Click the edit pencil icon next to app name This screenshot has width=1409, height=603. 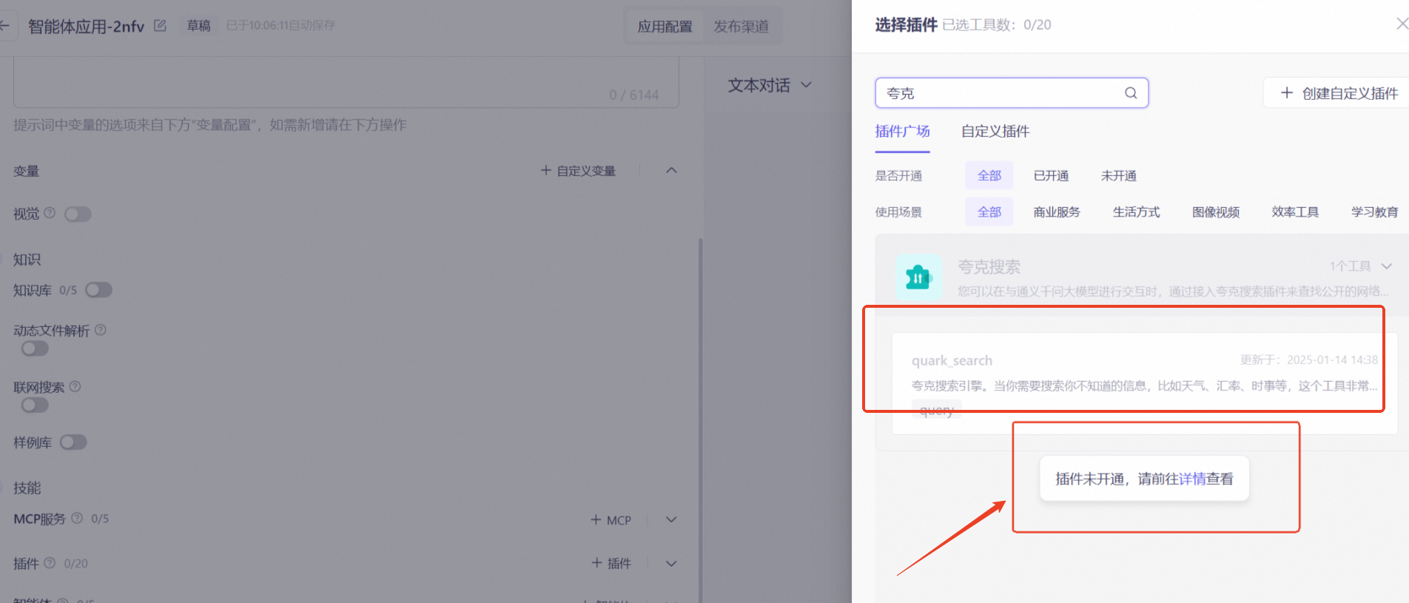point(160,26)
